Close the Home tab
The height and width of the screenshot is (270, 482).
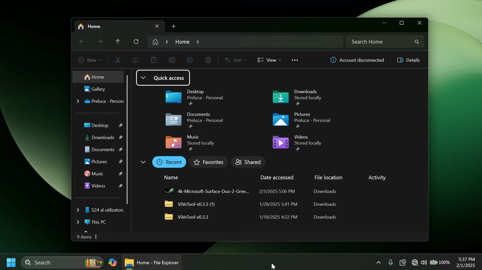[157, 26]
